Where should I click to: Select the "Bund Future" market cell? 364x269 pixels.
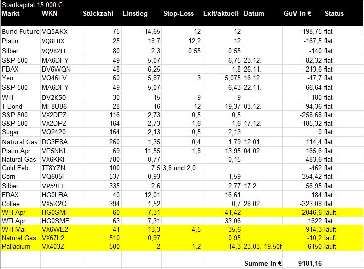[x=20, y=32]
